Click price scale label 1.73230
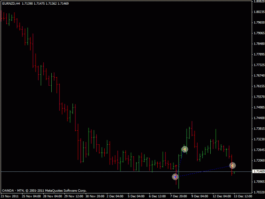The width and height of the screenshot is (265, 199). pos(259,139)
